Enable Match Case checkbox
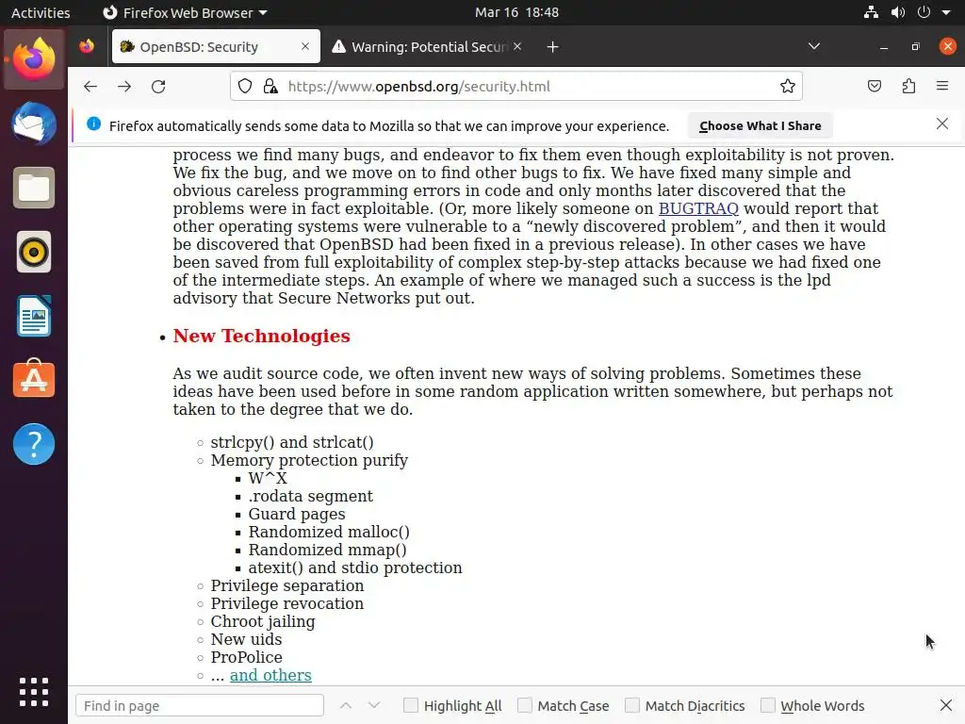Screen dimensions: 965x724 click(524, 705)
